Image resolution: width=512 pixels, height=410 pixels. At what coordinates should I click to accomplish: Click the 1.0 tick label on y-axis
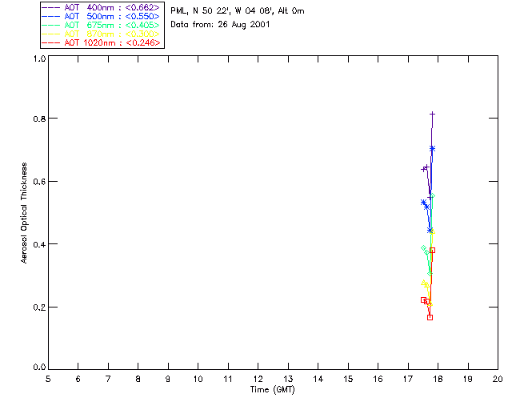(x=38, y=59)
